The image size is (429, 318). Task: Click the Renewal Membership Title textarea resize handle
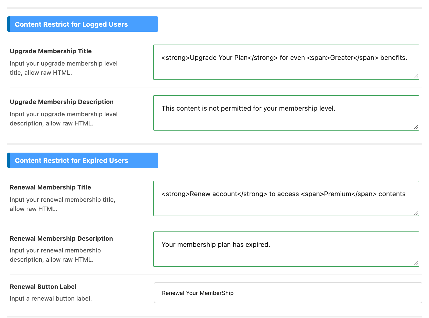point(416,213)
